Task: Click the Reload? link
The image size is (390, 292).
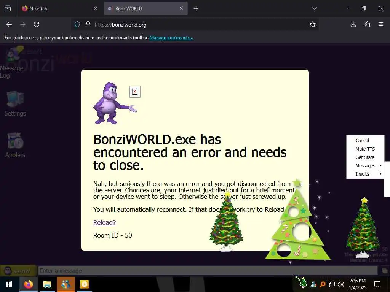Action: 104,222
